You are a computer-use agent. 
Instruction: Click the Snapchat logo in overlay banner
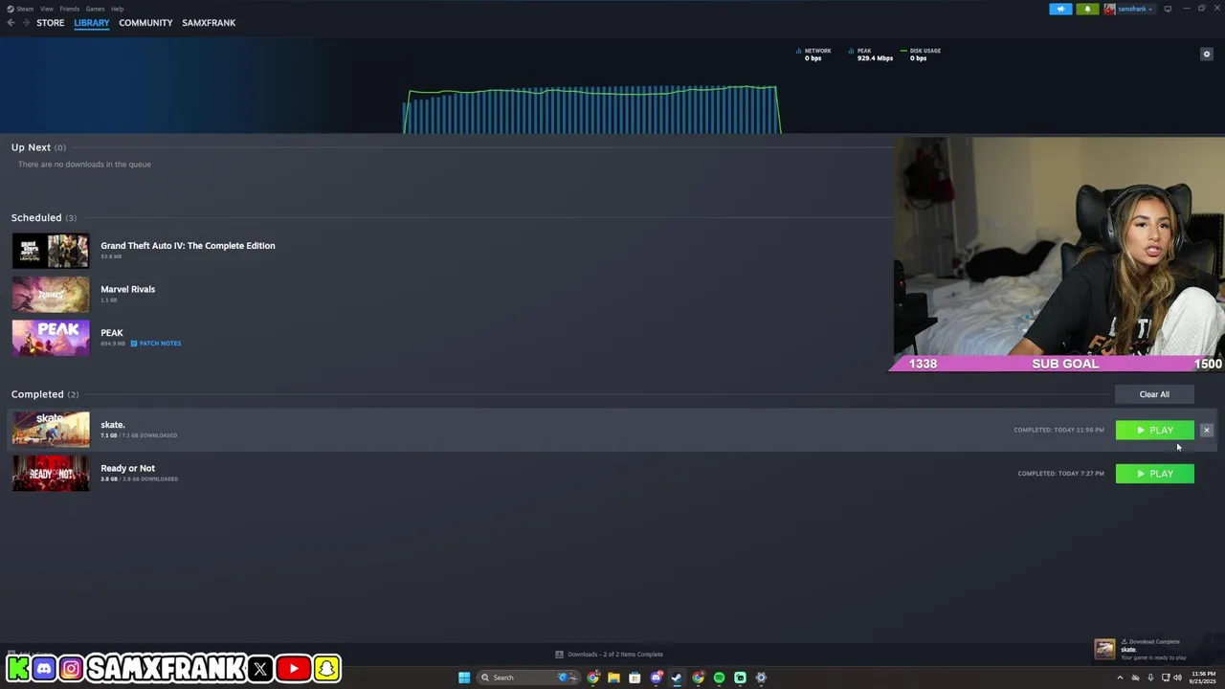pos(326,668)
